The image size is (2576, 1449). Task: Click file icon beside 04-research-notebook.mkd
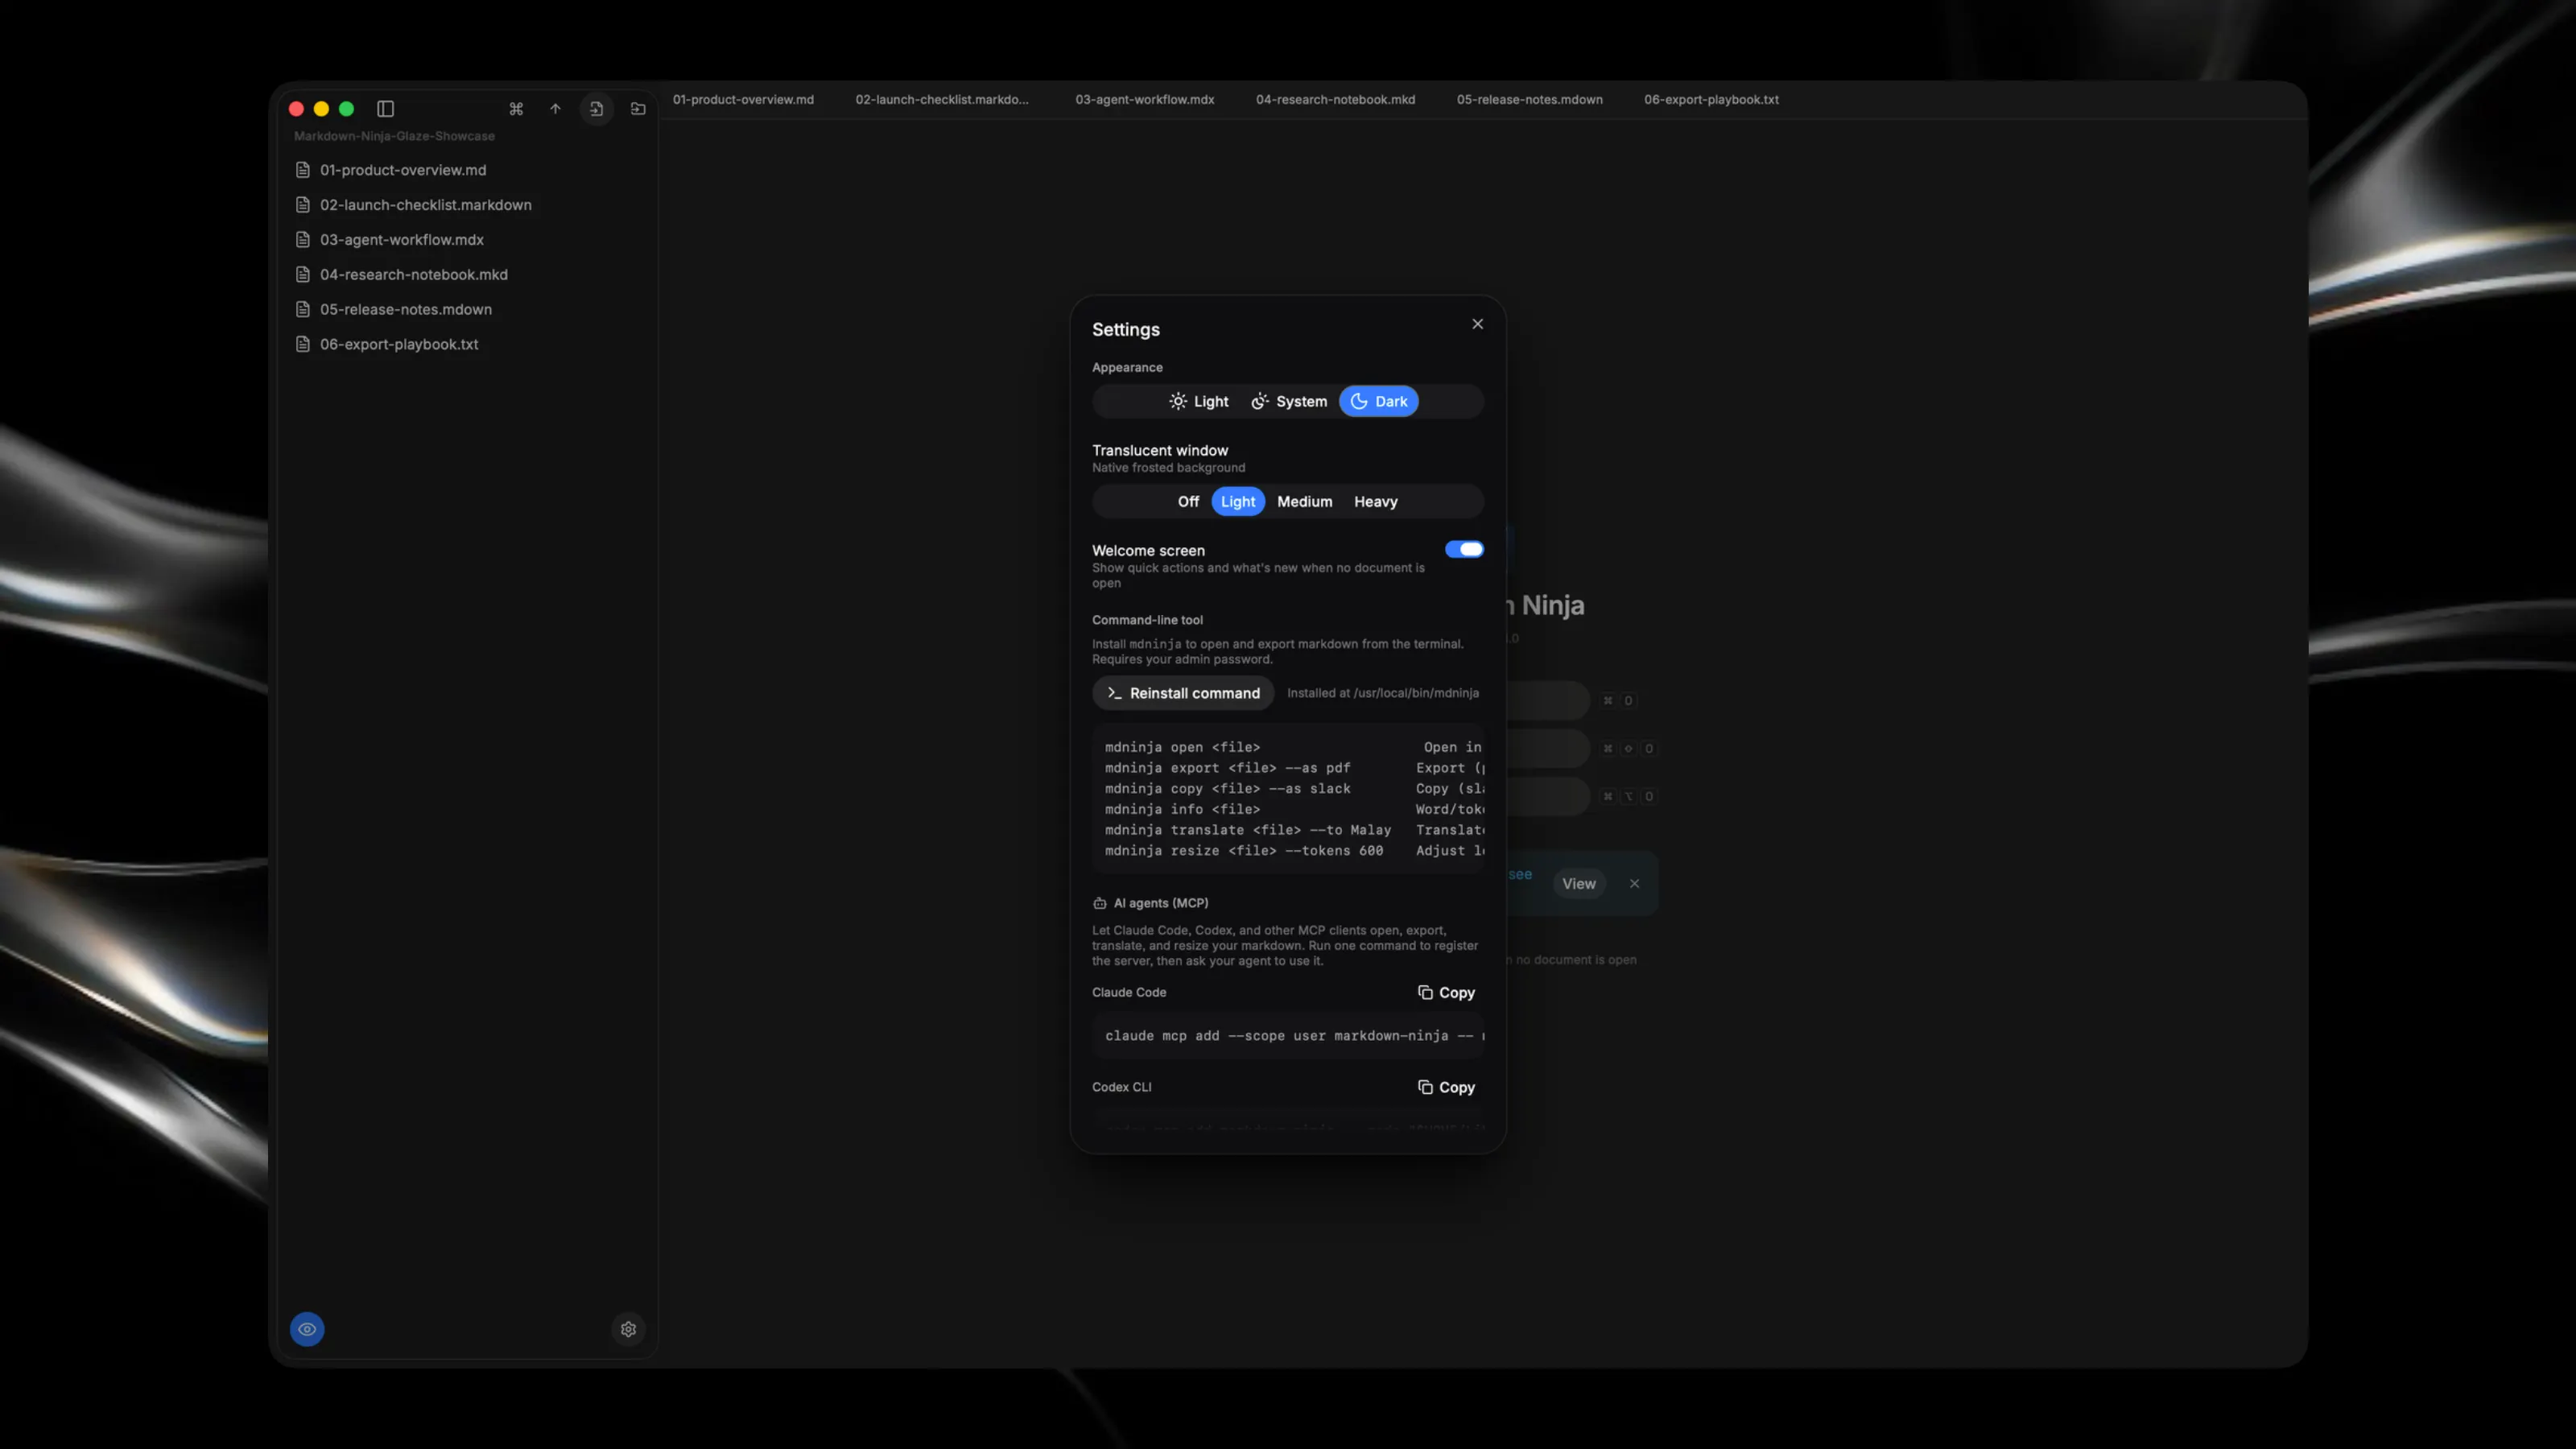click(303, 274)
